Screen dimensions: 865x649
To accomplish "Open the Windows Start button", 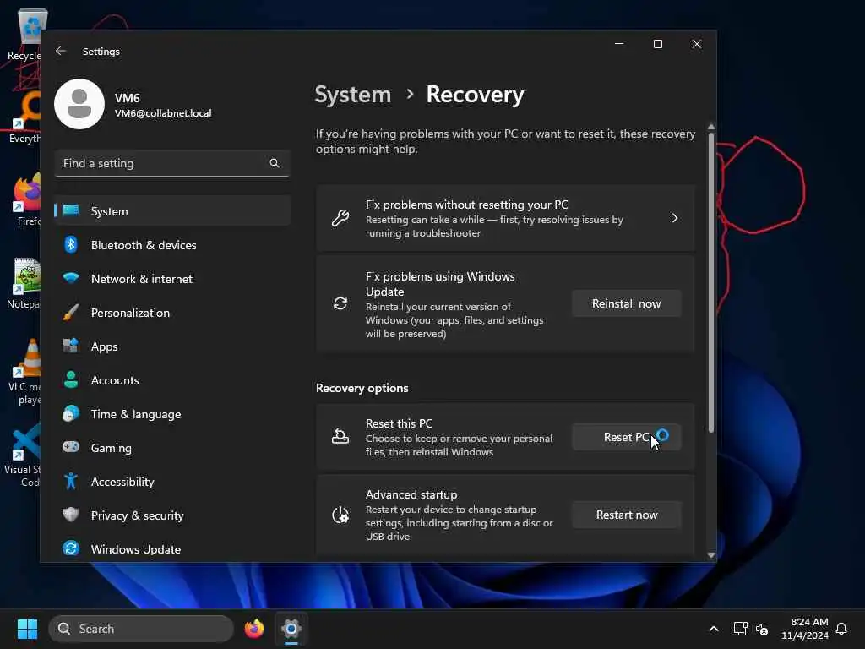I will coord(27,629).
